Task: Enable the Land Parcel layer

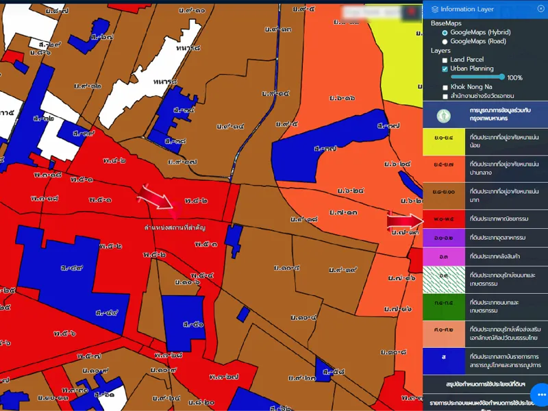Action: pyautogui.click(x=445, y=60)
